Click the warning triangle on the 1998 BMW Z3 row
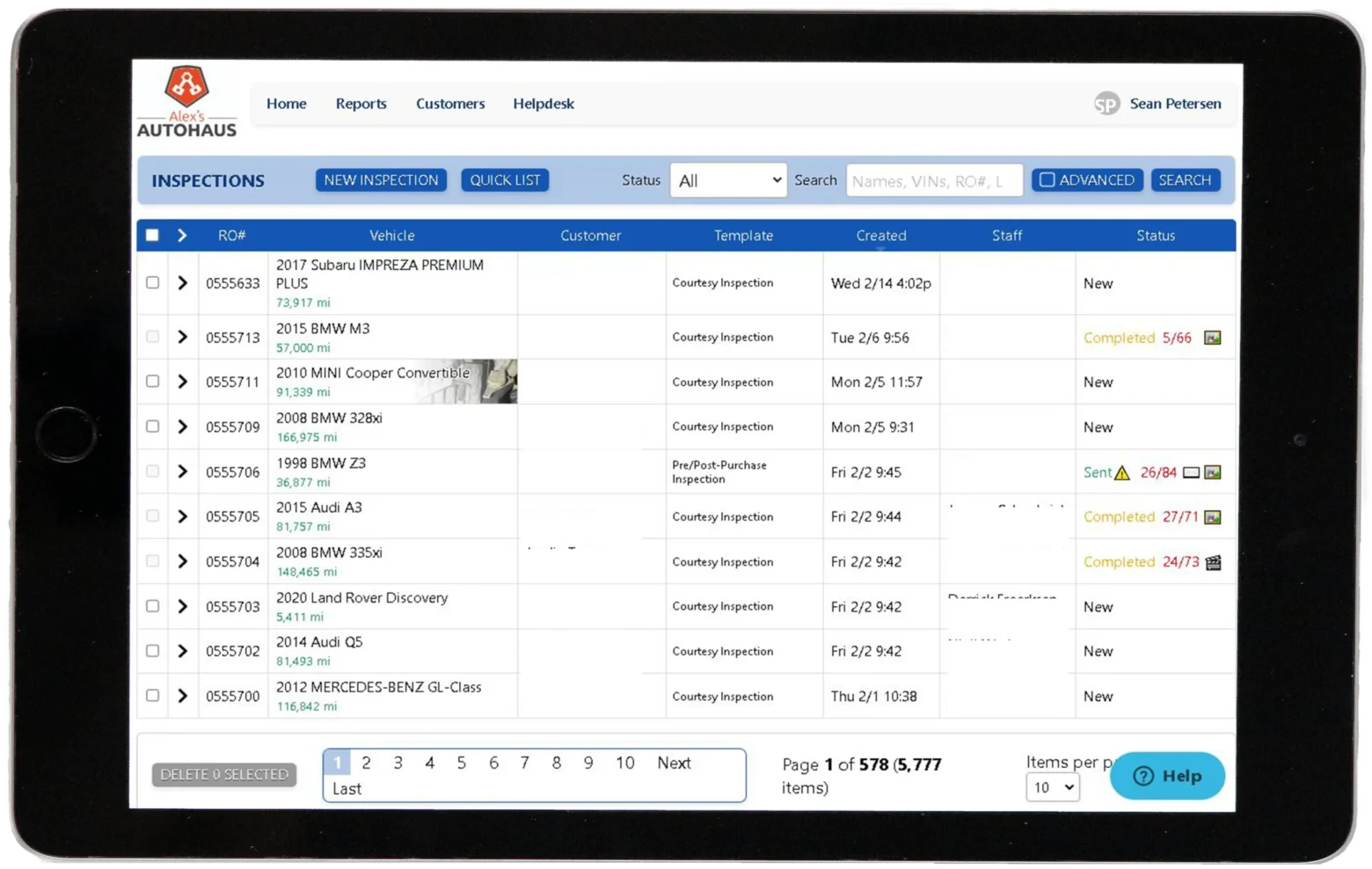 [x=1124, y=472]
